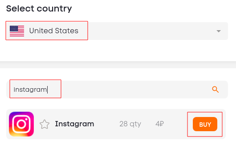Click the Select country heading

[x=39, y=8]
